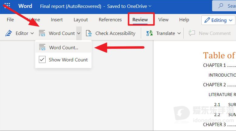The width and height of the screenshot is (236, 131).
Task: Click the CHAPTER 2 contents entry
Action: (x=219, y=85)
